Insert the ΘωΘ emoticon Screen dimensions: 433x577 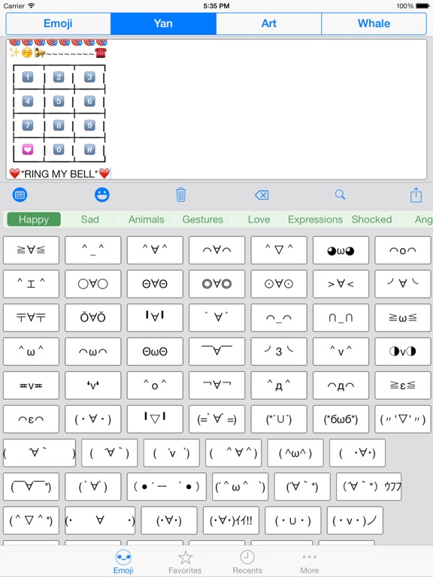tap(155, 352)
